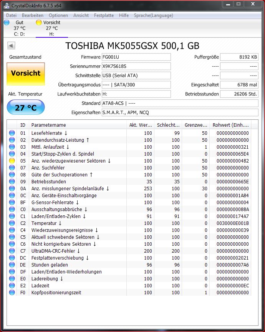Open the Datei menu
The width and height of the screenshot is (265, 332).
coord(11,15)
